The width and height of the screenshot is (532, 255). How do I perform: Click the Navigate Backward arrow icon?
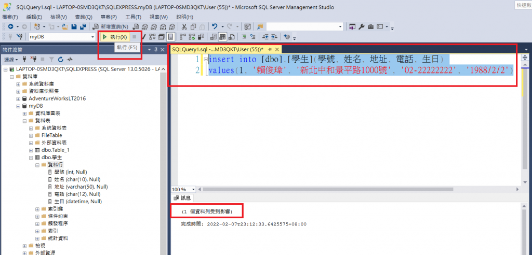click(x=11, y=26)
